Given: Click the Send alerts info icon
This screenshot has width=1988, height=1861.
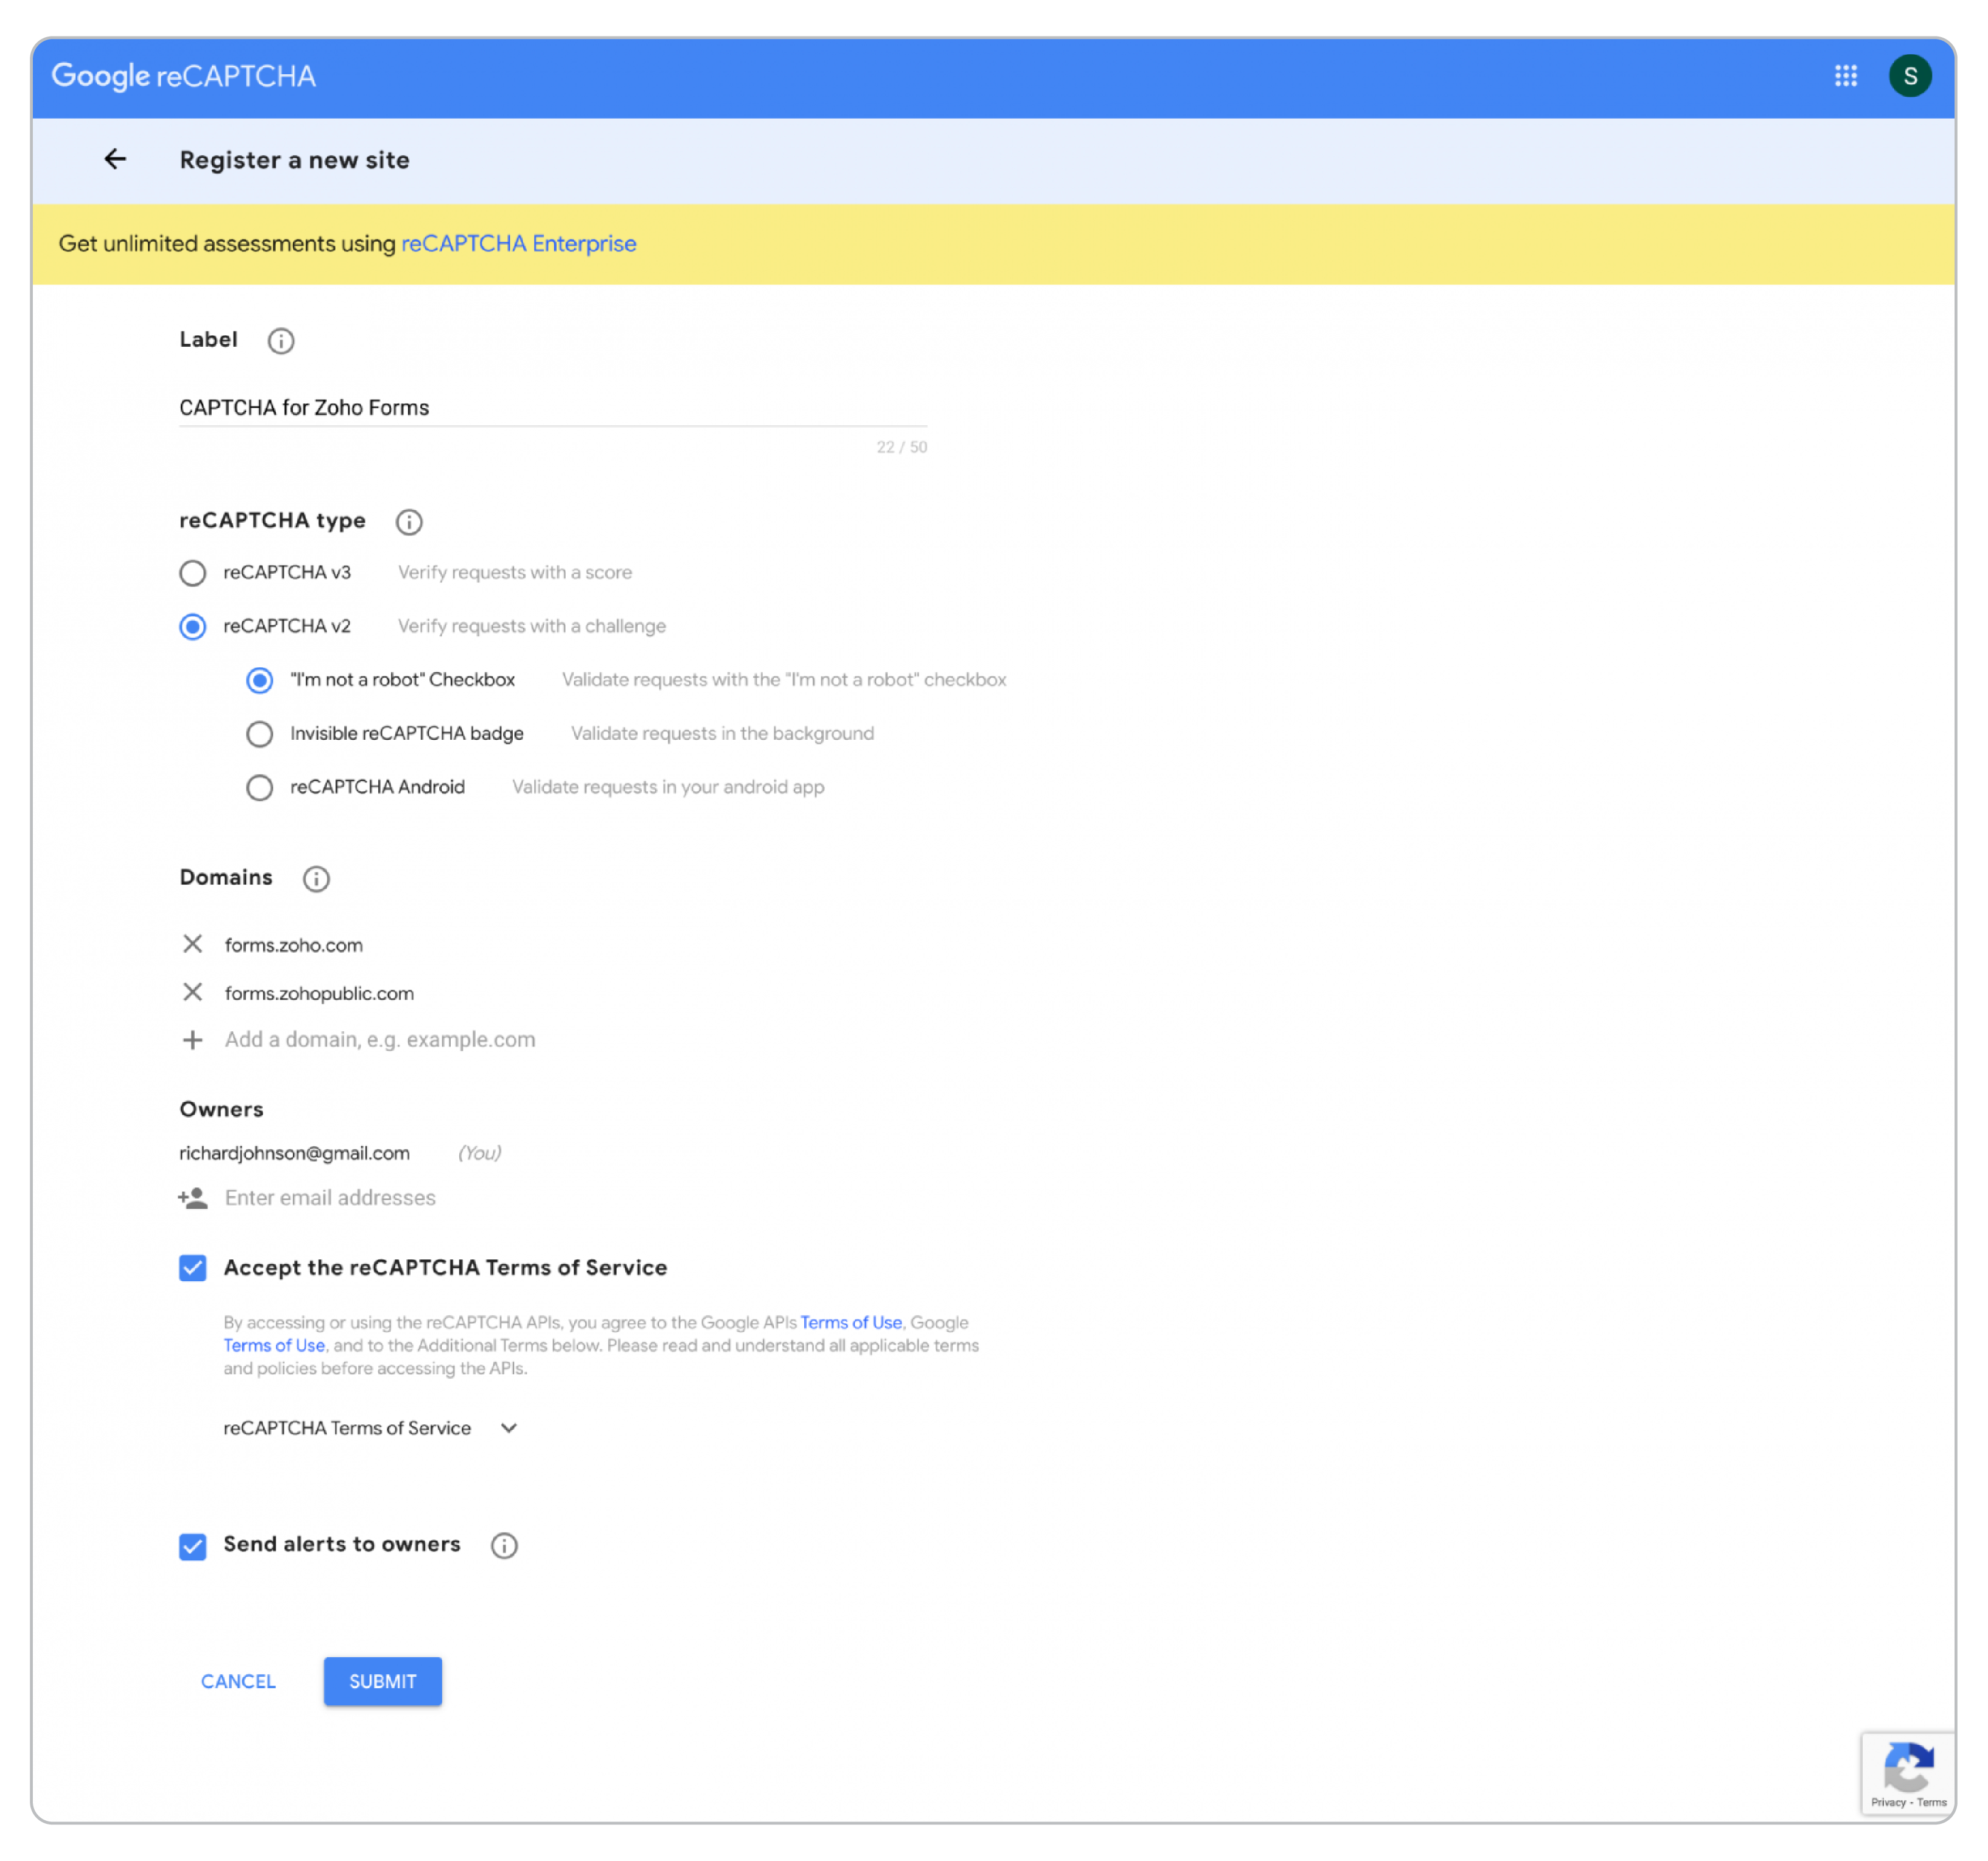Looking at the screenshot, I should point(504,1545).
